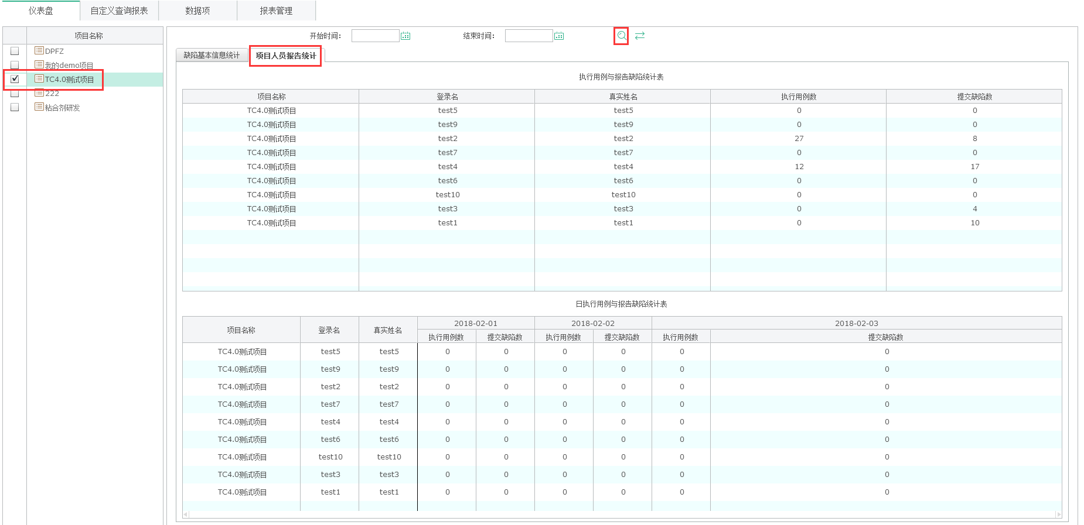Click the DPFZ project list icon
1084x525 pixels.
39,51
